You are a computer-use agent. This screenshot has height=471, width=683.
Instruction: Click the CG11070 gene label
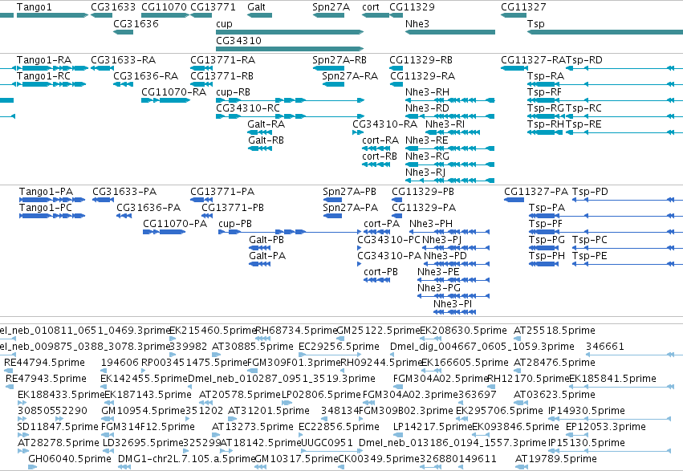click(x=164, y=7)
